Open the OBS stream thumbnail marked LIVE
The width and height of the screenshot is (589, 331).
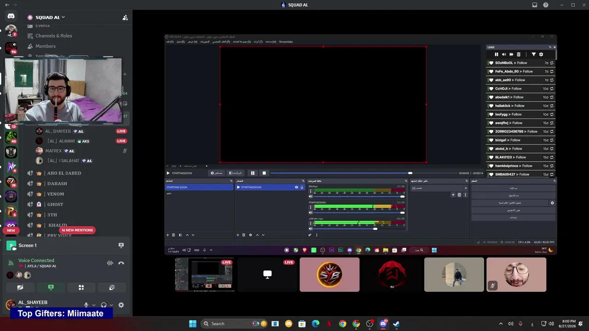[x=205, y=274]
